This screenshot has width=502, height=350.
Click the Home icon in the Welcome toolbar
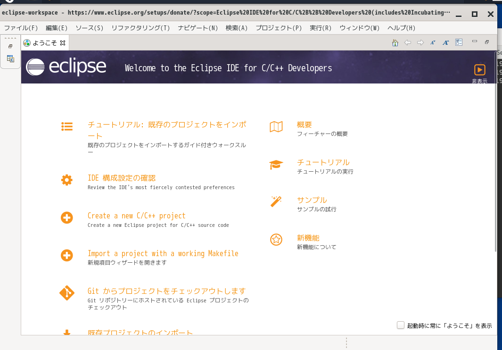click(x=395, y=42)
